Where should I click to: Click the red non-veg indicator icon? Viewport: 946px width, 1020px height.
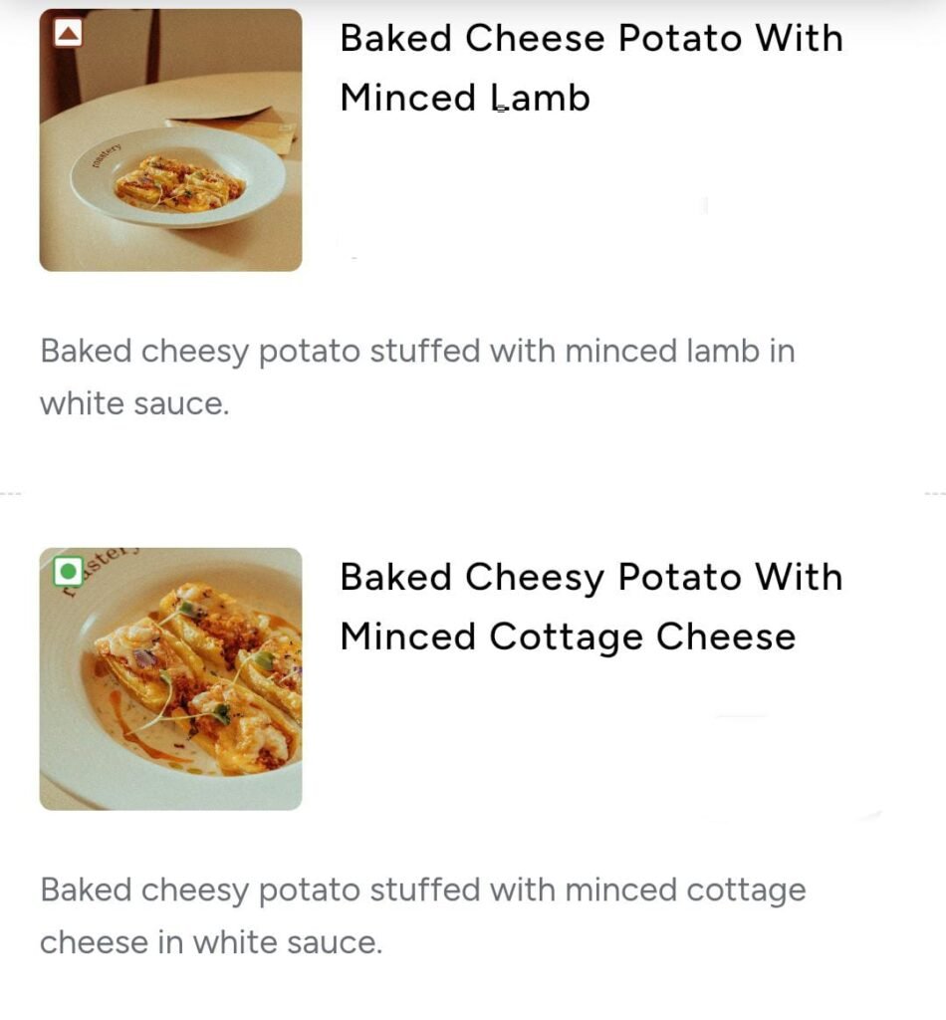point(68,35)
